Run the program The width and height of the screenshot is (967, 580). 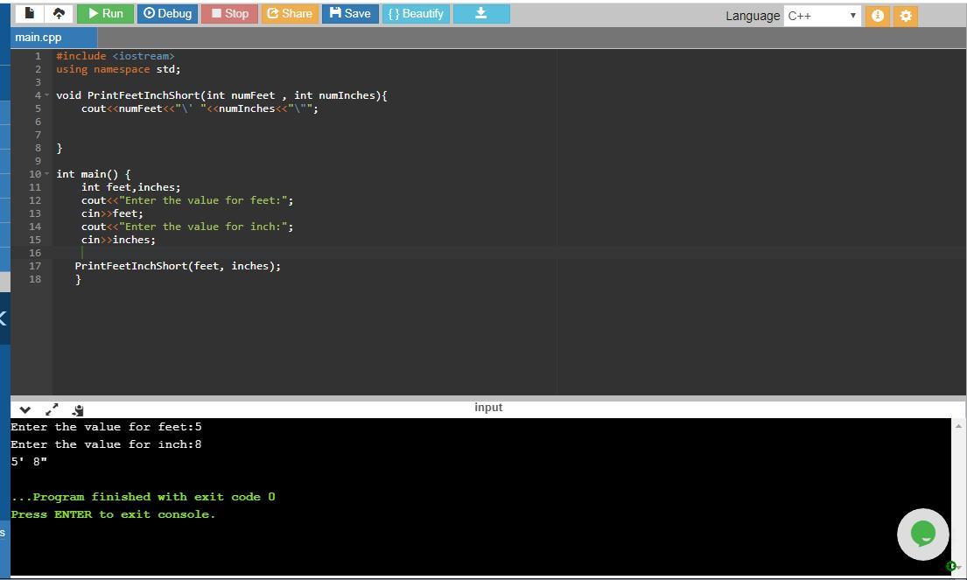104,13
